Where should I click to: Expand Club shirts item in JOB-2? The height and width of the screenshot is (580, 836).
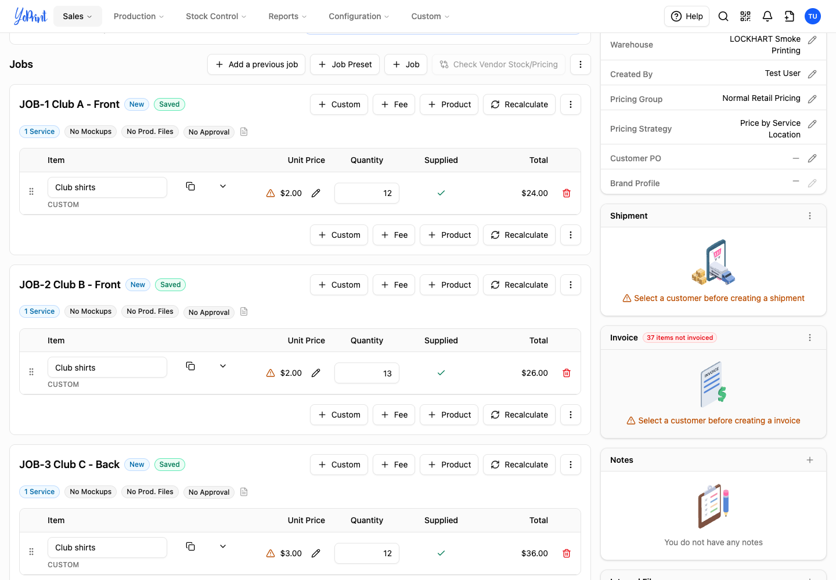click(223, 366)
